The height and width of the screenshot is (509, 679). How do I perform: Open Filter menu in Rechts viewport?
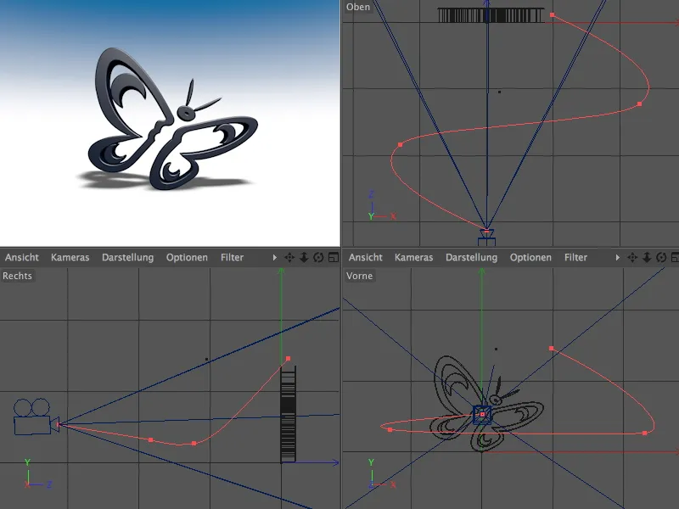click(232, 258)
